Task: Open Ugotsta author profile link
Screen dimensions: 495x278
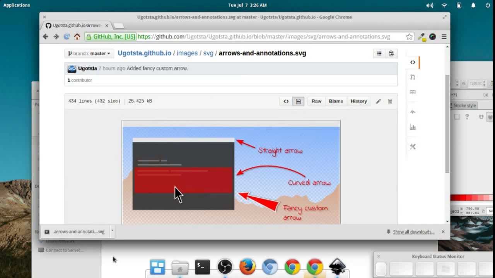Action: (87, 68)
